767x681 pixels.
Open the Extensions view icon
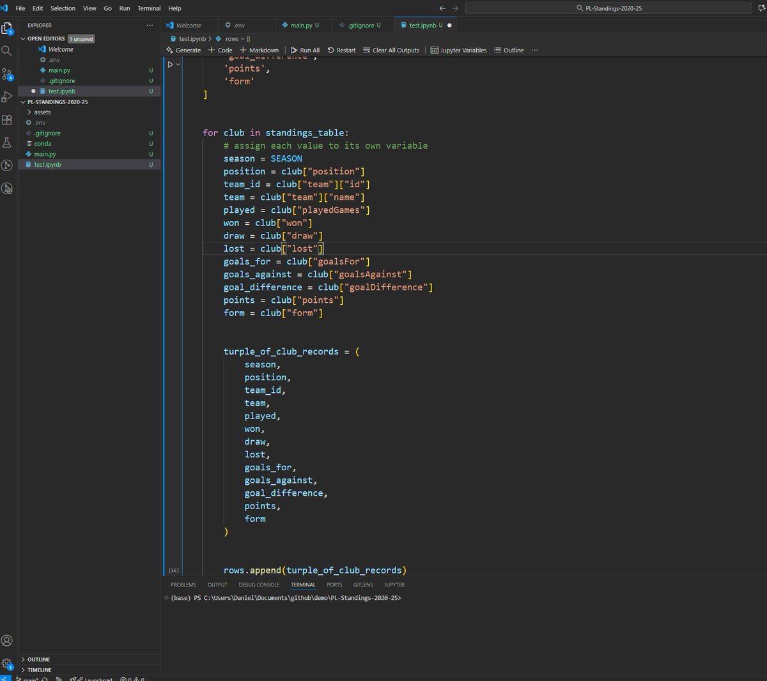(x=7, y=120)
